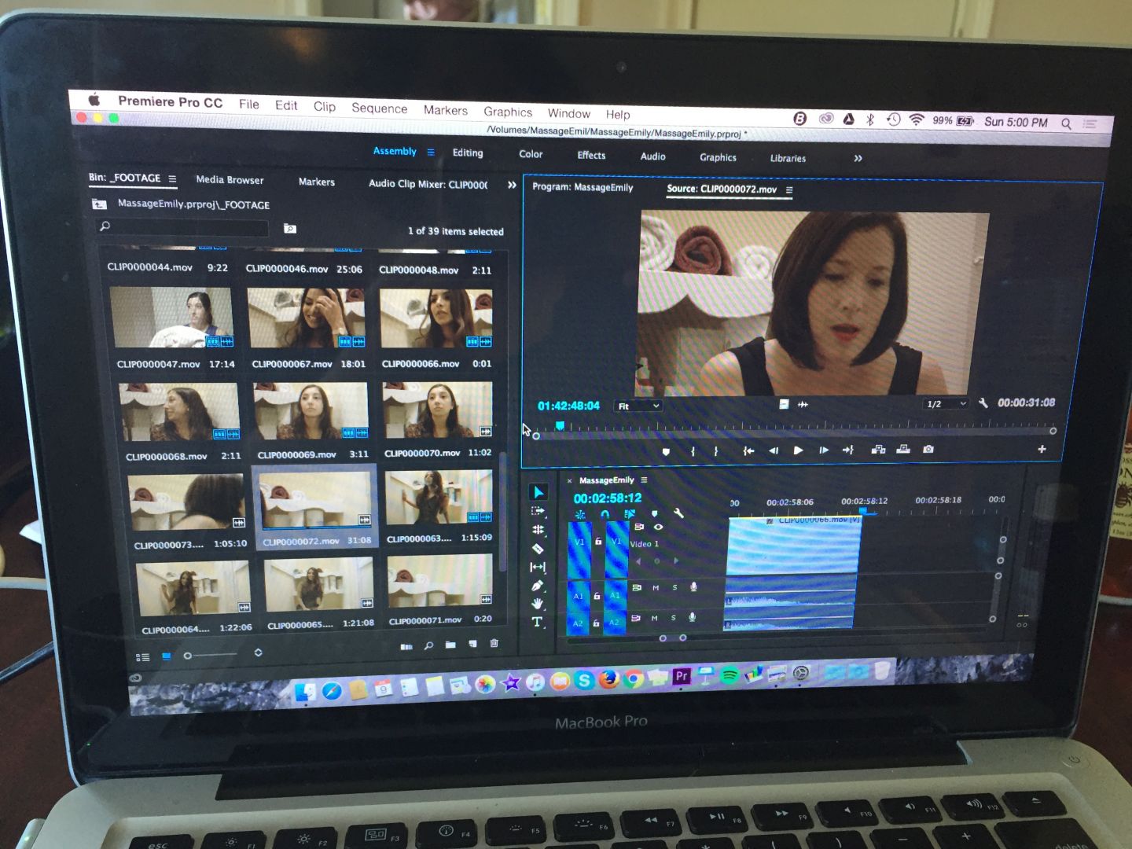Open the 1/2 playback resolution dropdown

pyautogui.click(x=946, y=403)
